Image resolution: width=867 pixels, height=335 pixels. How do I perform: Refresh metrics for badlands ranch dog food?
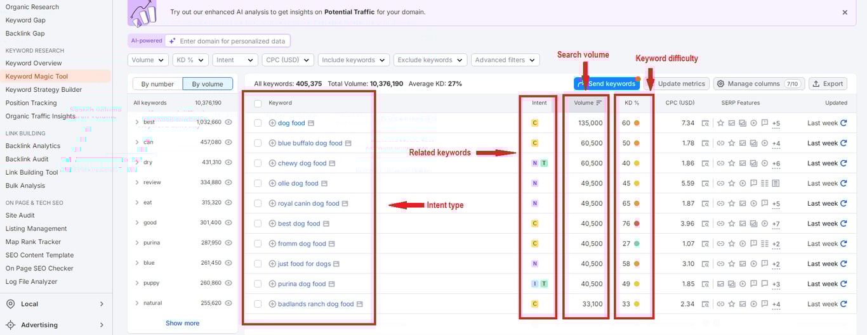[x=844, y=304]
